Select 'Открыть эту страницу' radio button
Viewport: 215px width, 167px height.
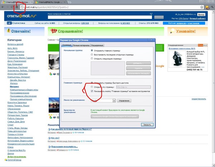pyautogui.click(x=92, y=87)
